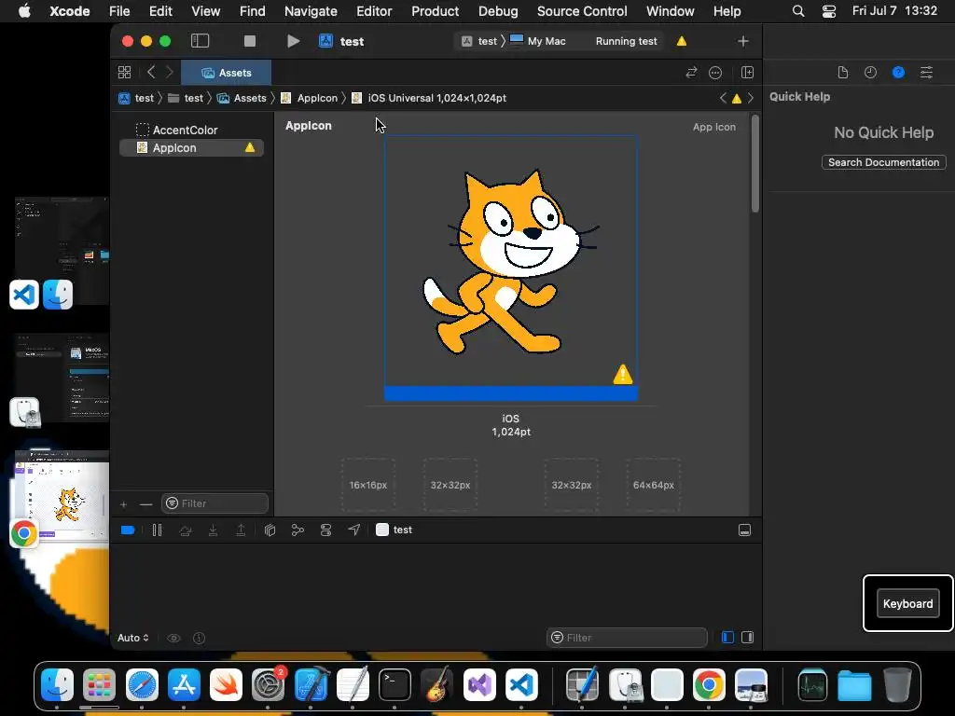Add a new asset with plus button
Viewport: 955px width, 716px height.
click(124, 504)
